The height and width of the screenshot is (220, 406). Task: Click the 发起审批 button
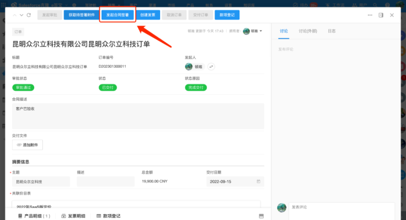[x=50, y=15]
